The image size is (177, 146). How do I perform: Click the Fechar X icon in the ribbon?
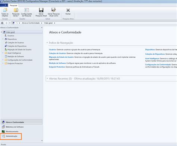(68, 10)
